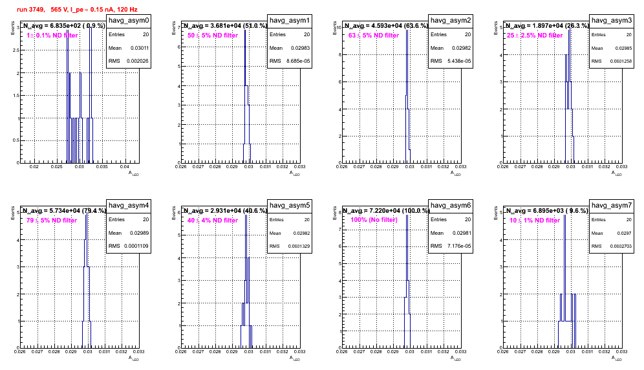This screenshot has height=370, width=644.
Task: Pick the magenta 63± 5% ND filter label
Action: [x=374, y=36]
